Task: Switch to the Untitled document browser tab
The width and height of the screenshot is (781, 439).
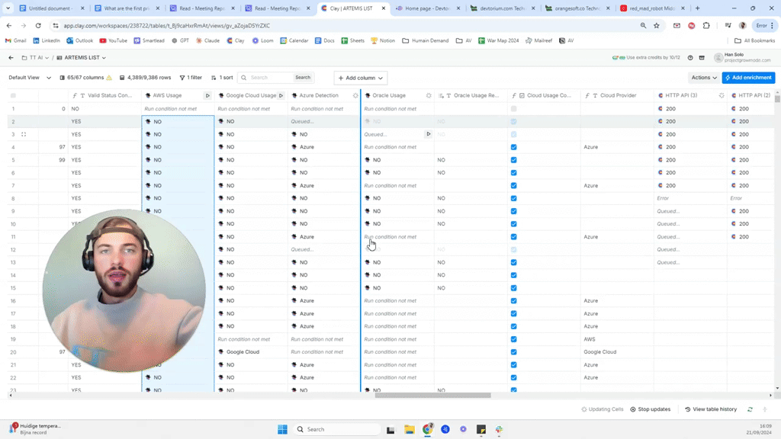Action: point(50,8)
